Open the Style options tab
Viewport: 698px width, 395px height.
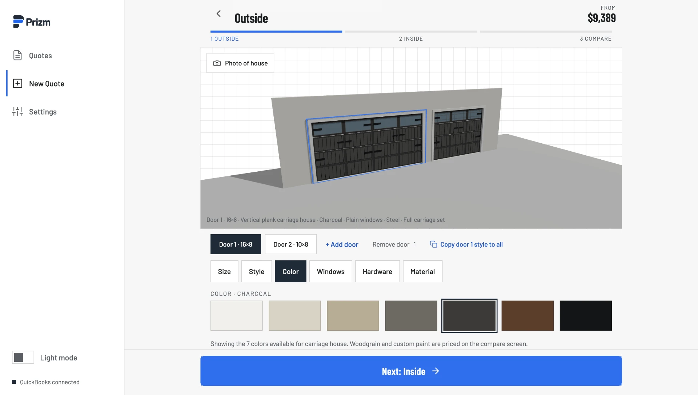coord(257,271)
